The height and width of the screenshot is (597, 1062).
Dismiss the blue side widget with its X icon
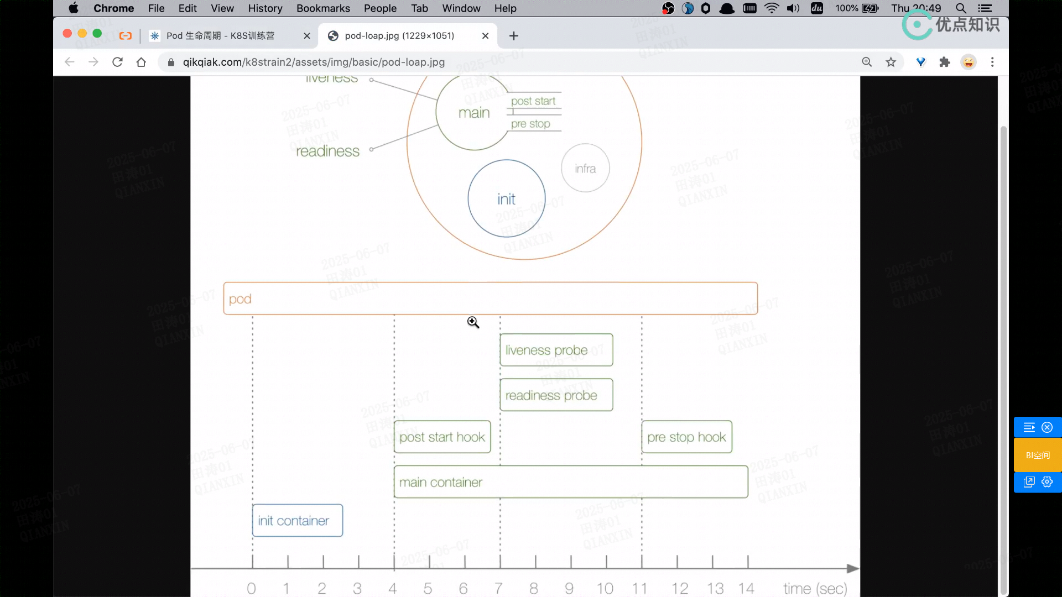click(x=1047, y=427)
